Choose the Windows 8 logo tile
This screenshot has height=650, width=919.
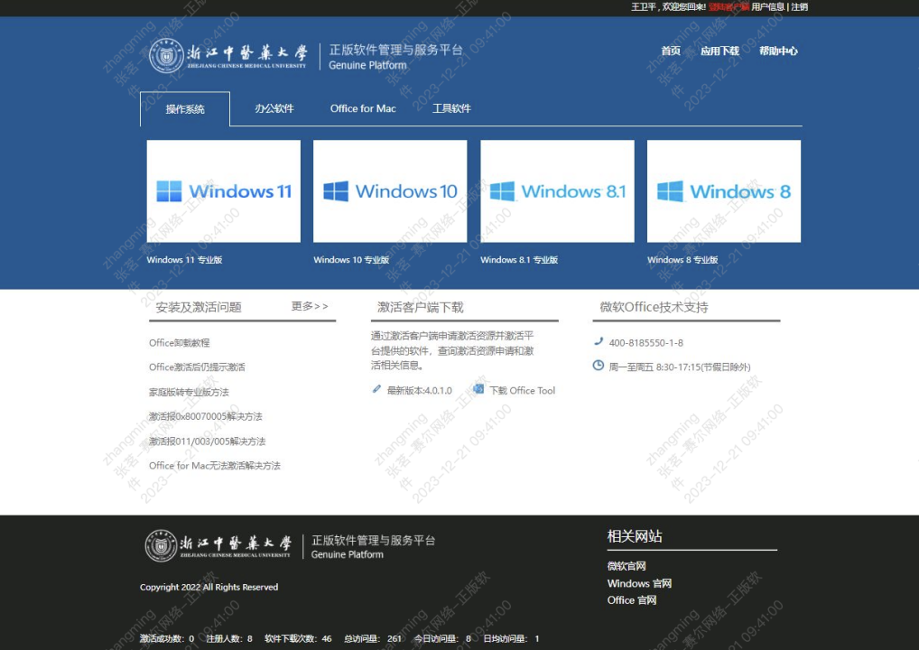click(723, 191)
